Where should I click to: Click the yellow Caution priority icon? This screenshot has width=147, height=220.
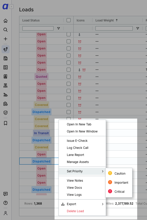coord(110,173)
